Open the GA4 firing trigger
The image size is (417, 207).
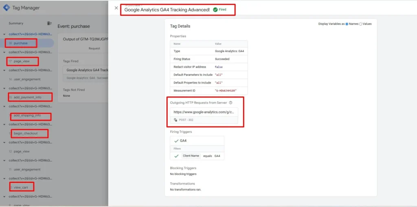coord(197,141)
